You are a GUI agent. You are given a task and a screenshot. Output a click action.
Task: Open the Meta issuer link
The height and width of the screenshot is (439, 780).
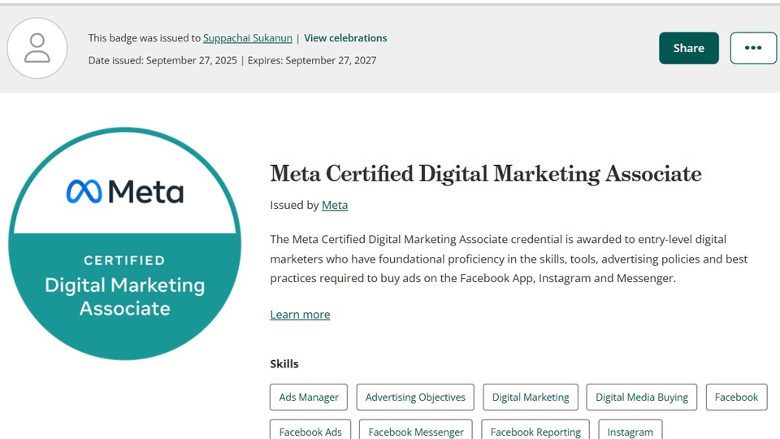tap(335, 206)
